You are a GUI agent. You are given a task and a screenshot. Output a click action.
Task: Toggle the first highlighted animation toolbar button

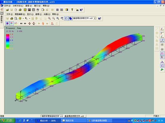coord(7,24)
